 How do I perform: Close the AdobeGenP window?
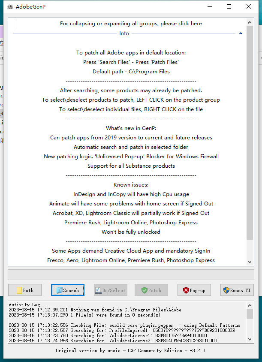[x=249, y=7]
